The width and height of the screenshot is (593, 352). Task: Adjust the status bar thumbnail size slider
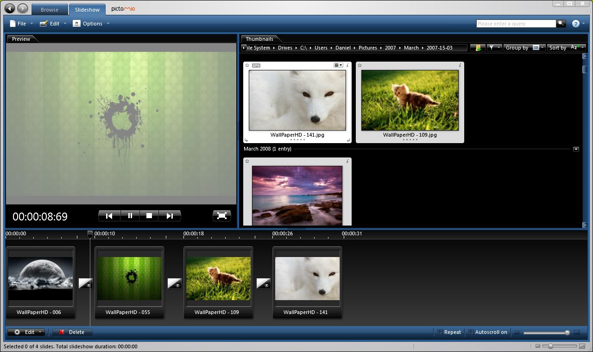[x=561, y=346]
